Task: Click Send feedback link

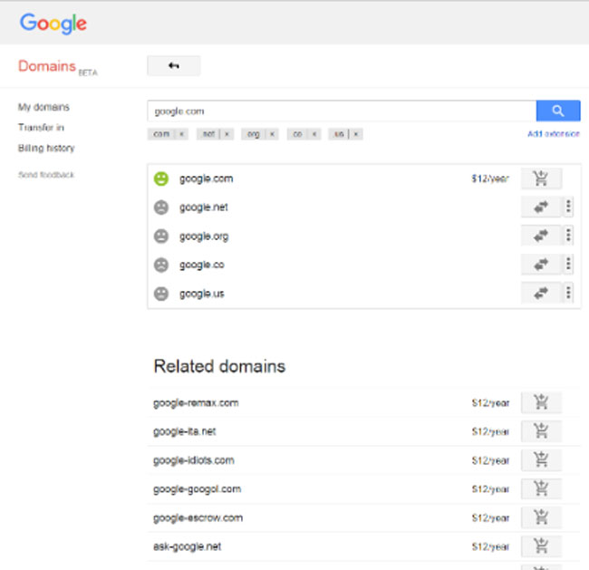Action: pyautogui.click(x=46, y=175)
